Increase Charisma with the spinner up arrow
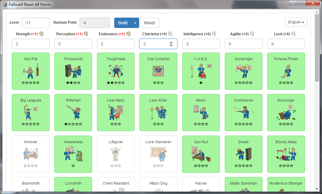This screenshot has width=322, height=194. (171, 42)
